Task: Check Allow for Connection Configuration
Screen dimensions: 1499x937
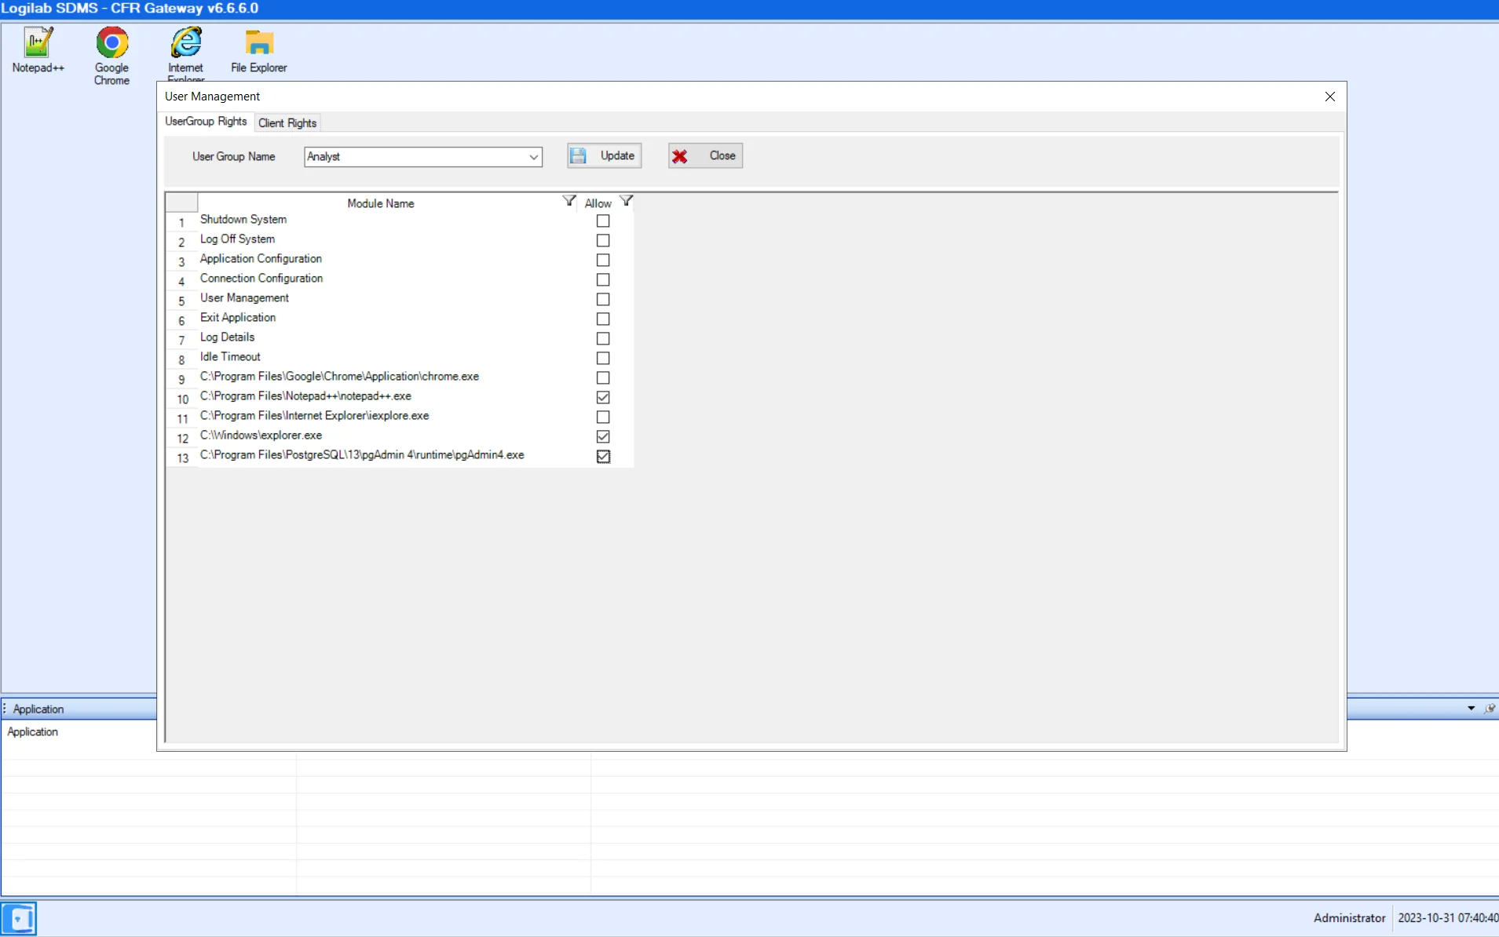Action: click(x=603, y=279)
